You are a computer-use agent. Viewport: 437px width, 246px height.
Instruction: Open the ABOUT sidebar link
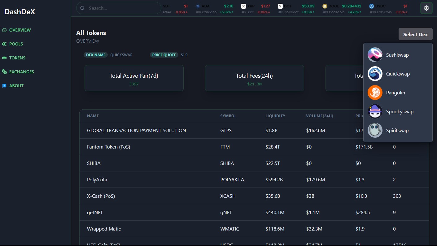pos(16,86)
